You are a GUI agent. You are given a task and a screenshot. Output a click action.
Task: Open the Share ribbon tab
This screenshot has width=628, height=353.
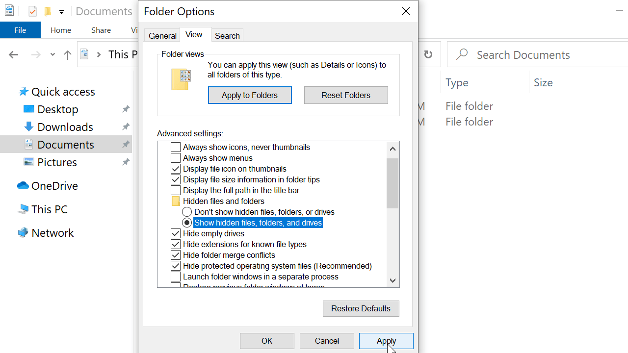(x=101, y=30)
